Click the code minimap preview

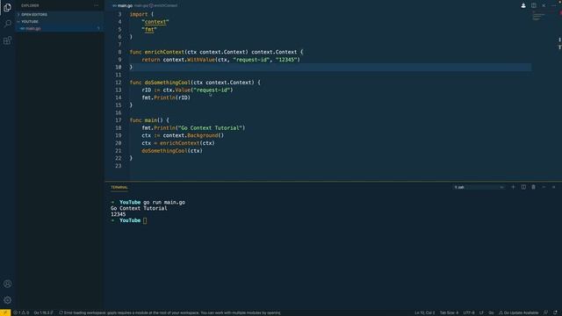[538, 16]
